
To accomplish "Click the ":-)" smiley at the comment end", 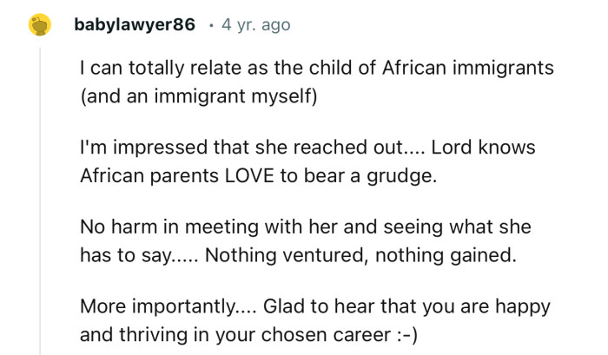I will pyautogui.click(x=407, y=335).
